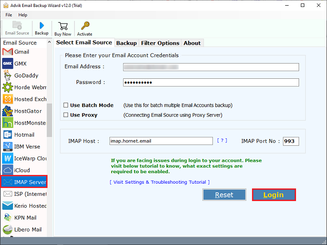Image resolution: width=327 pixels, height=245 pixels.
Task: Switch to the Backup tab
Action: coord(126,43)
